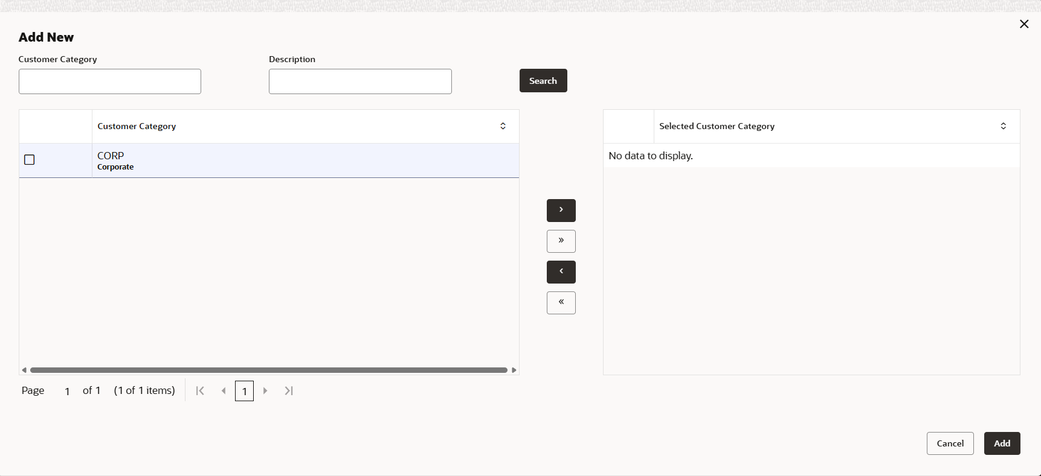
Task: Remove selected category with left arrow
Action: pos(561,272)
